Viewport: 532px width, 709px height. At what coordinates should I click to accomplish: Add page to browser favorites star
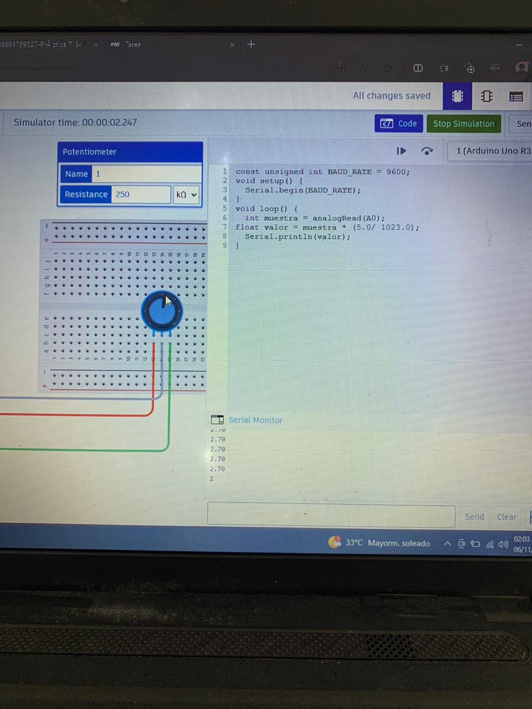pos(388,68)
